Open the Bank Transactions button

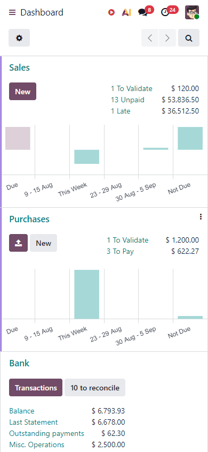pyautogui.click(x=36, y=387)
